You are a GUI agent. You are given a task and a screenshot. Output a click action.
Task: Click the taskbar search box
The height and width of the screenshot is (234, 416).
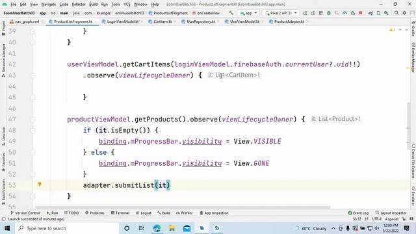66,228
